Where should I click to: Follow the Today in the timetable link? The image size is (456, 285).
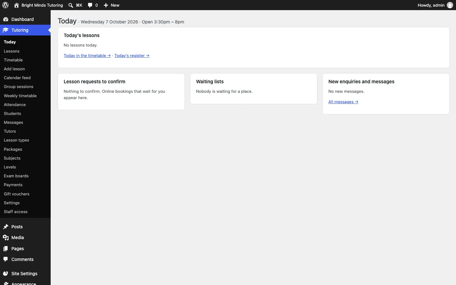pos(87,55)
